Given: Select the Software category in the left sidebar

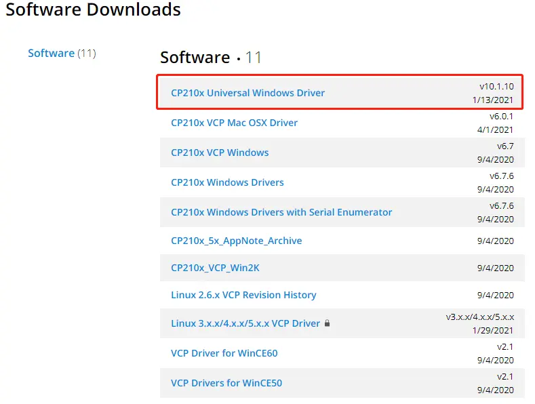Looking at the screenshot, I should pyautogui.click(x=51, y=53).
